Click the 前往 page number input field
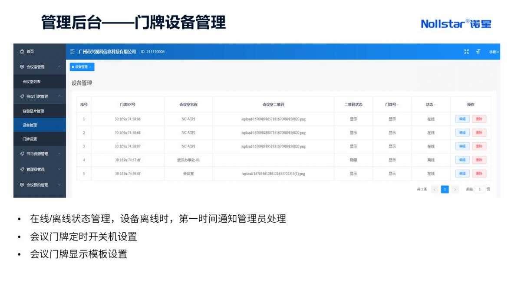 pyautogui.click(x=480, y=189)
